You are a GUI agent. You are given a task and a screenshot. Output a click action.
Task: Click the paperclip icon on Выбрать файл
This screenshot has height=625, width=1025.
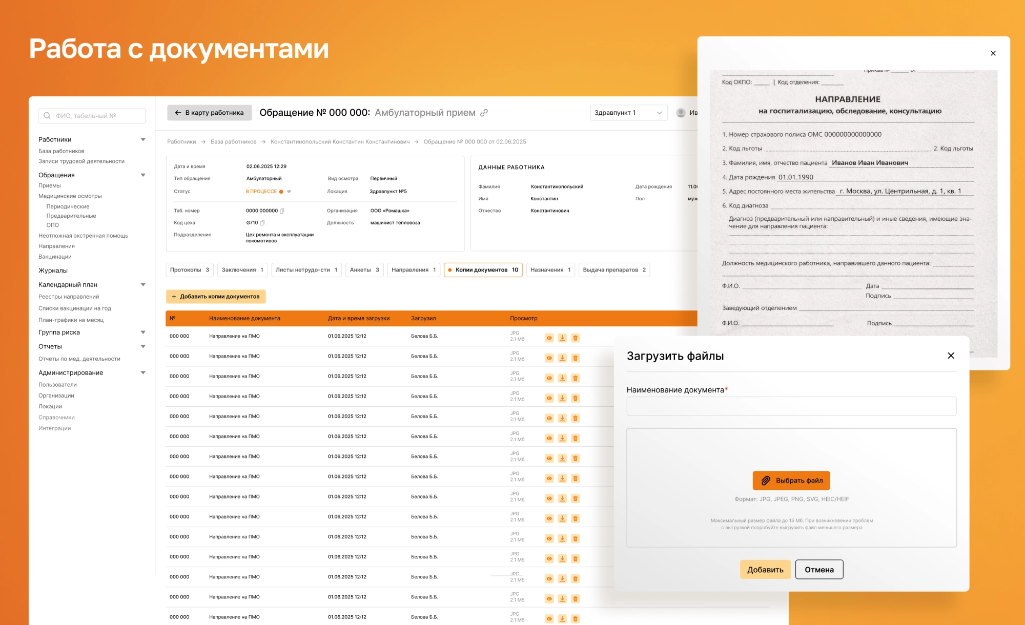[766, 481]
